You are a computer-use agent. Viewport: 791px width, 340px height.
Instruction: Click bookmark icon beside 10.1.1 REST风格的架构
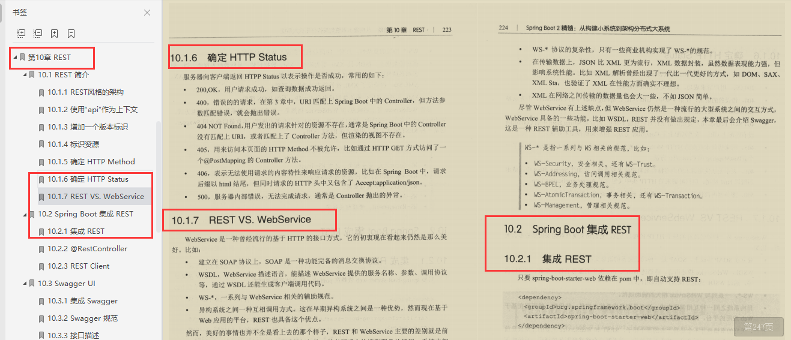click(x=41, y=92)
